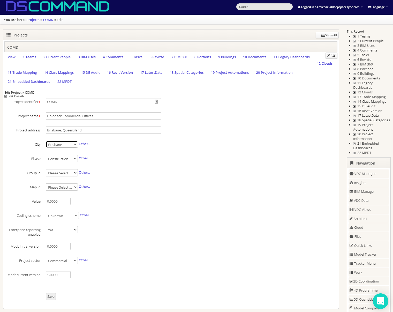Screen dimensions: 393x312
Task: Click the VDC Views film icon
Action: [351, 210]
